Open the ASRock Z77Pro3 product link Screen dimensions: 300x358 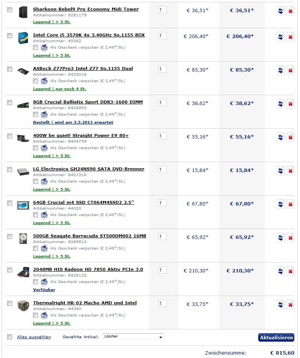(x=83, y=68)
